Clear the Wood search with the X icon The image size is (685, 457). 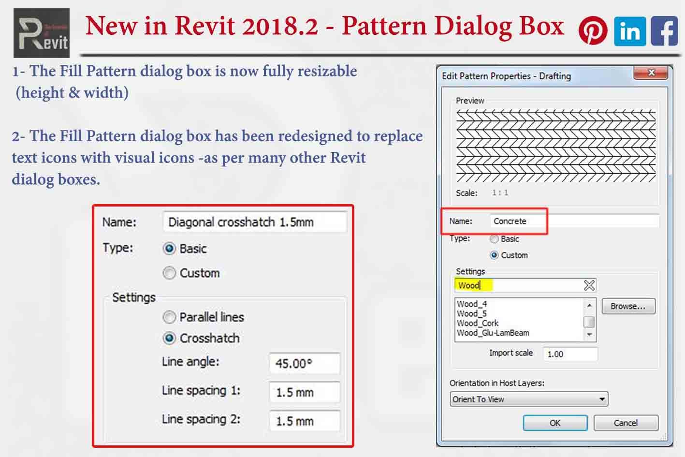(x=589, y=285)
